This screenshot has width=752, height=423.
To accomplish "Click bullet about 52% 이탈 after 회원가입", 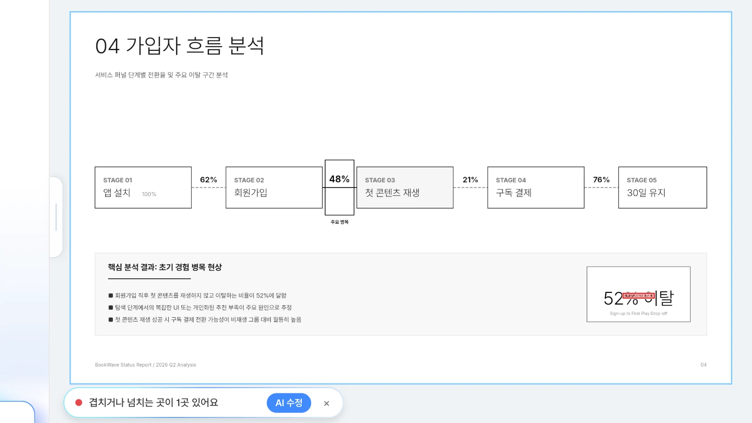I will tap(197, 295).
